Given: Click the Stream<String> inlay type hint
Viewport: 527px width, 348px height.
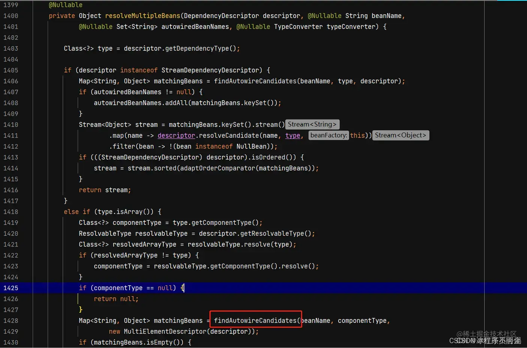Looking at the screenshot, I should (312, 124).
